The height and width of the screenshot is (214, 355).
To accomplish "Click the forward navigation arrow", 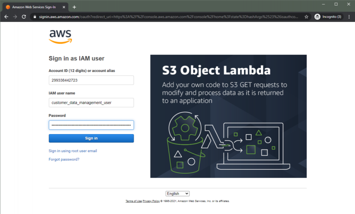I will [15, 16].
